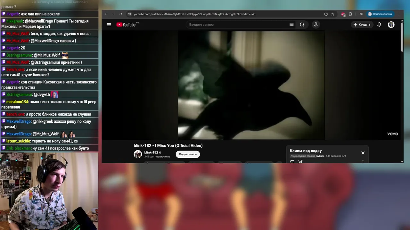Viewport: 410px width, 230px height.
Task: Click the vevo logo on the video
Action: (x=392, y=134)
